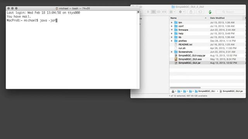Click the SimpleBGC_GUI.exe file icon
The width and height of the screenshot is (248, 139).
pos(176,59)
